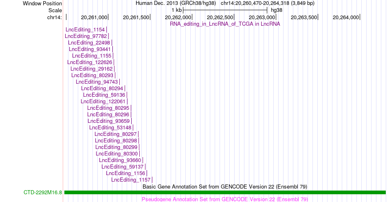The height and width of the screenshot is (202, 387).
Task: Open the Pseudogene Annotation Set track title
Action: (x=225, y=199)
